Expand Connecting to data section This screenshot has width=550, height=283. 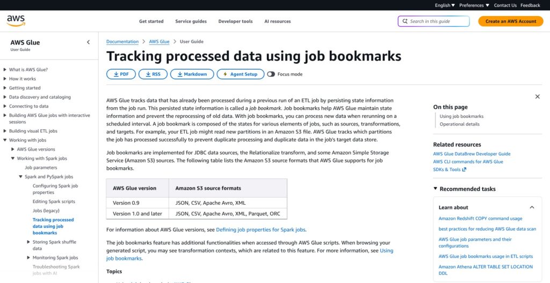tap(5, 106)
